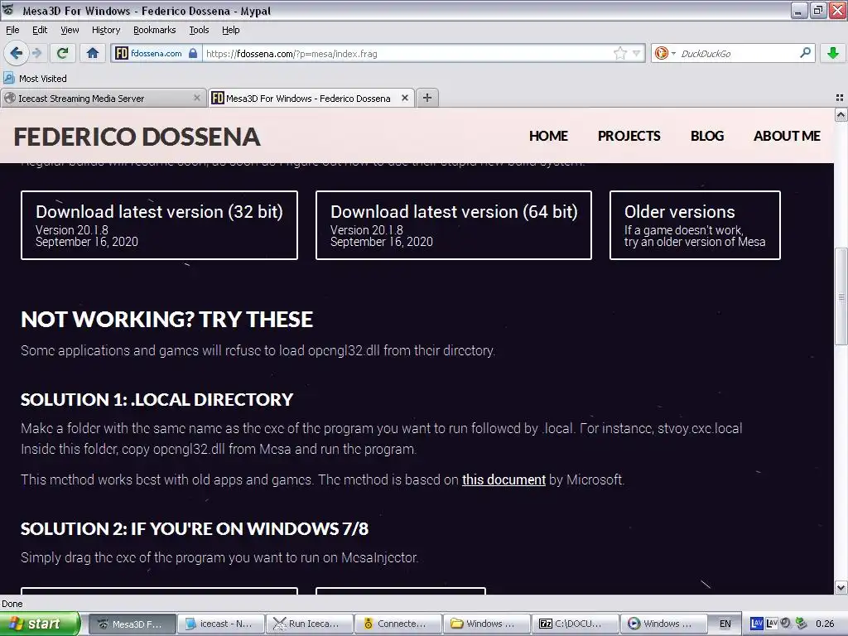Open the Older versions box
Screen dimensions: 848x636
click(x=695, y=225)
